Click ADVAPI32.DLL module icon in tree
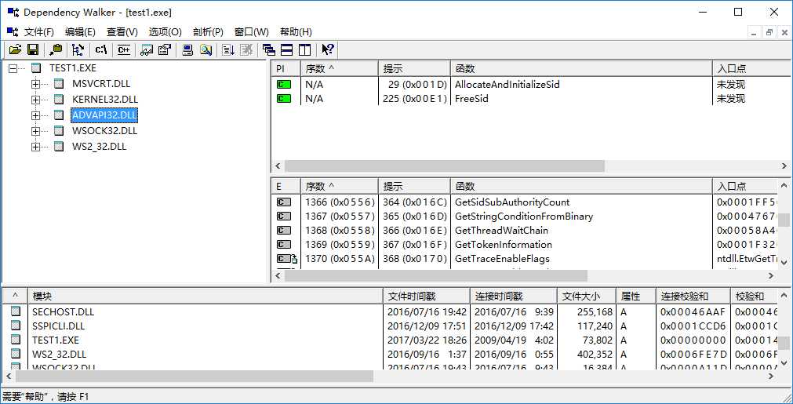The width and height of the screenshot is (793, 404). [x=59, y=115]
